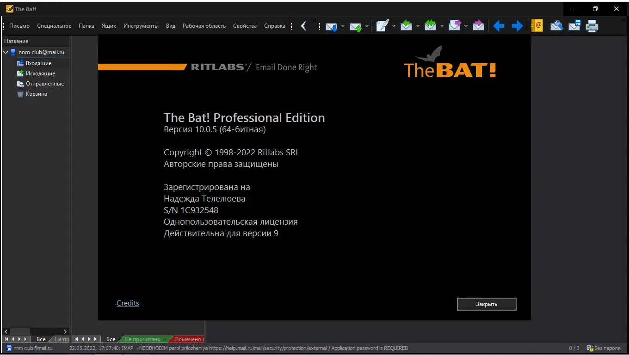
Task: Click the Закрыть button
Action: tap(487, 304)
